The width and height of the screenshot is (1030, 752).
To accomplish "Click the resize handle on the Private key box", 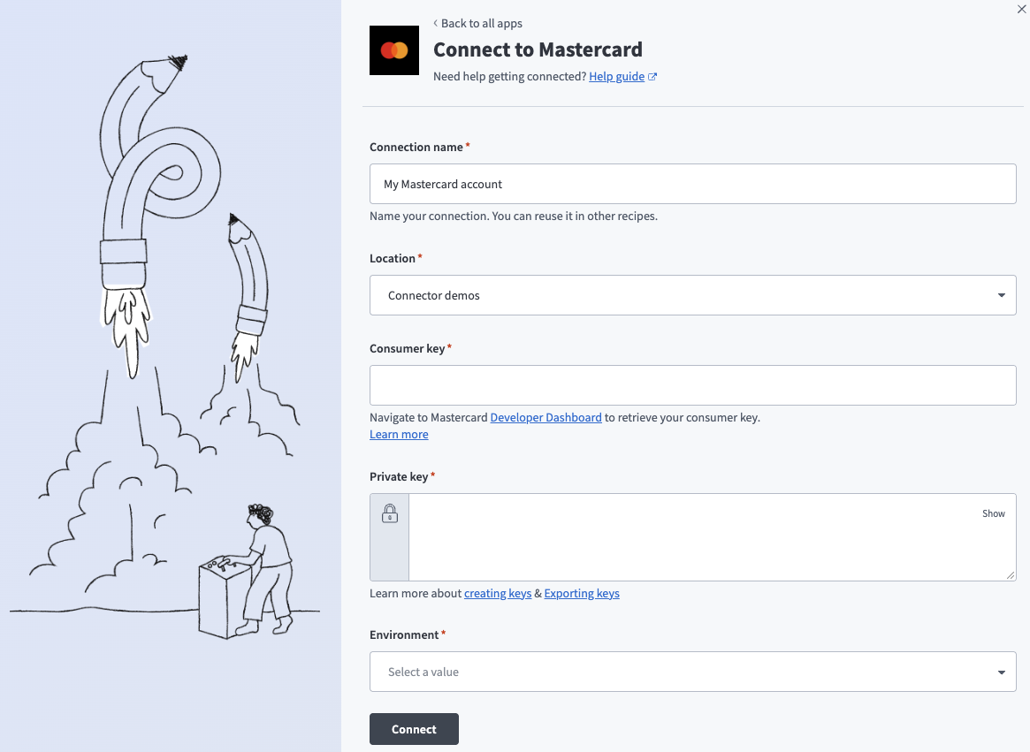I will click(1011, 574).
